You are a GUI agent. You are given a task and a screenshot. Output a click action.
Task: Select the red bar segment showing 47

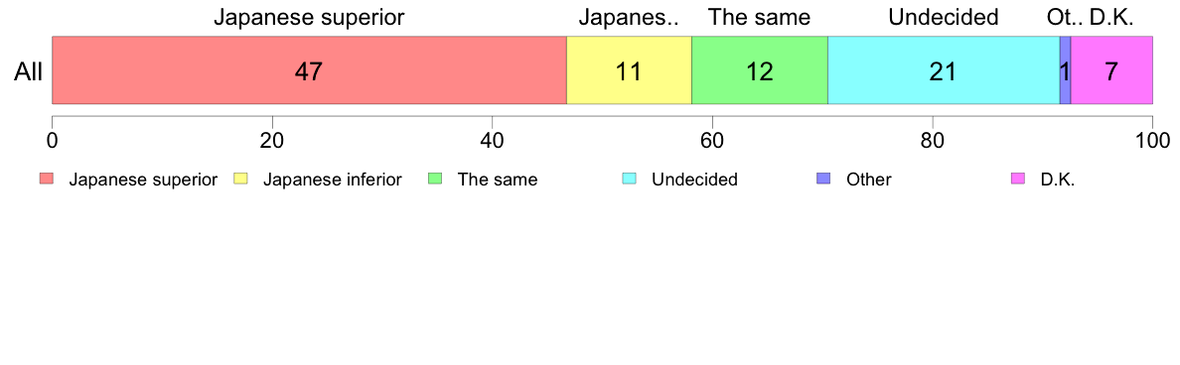coord(309,69)
